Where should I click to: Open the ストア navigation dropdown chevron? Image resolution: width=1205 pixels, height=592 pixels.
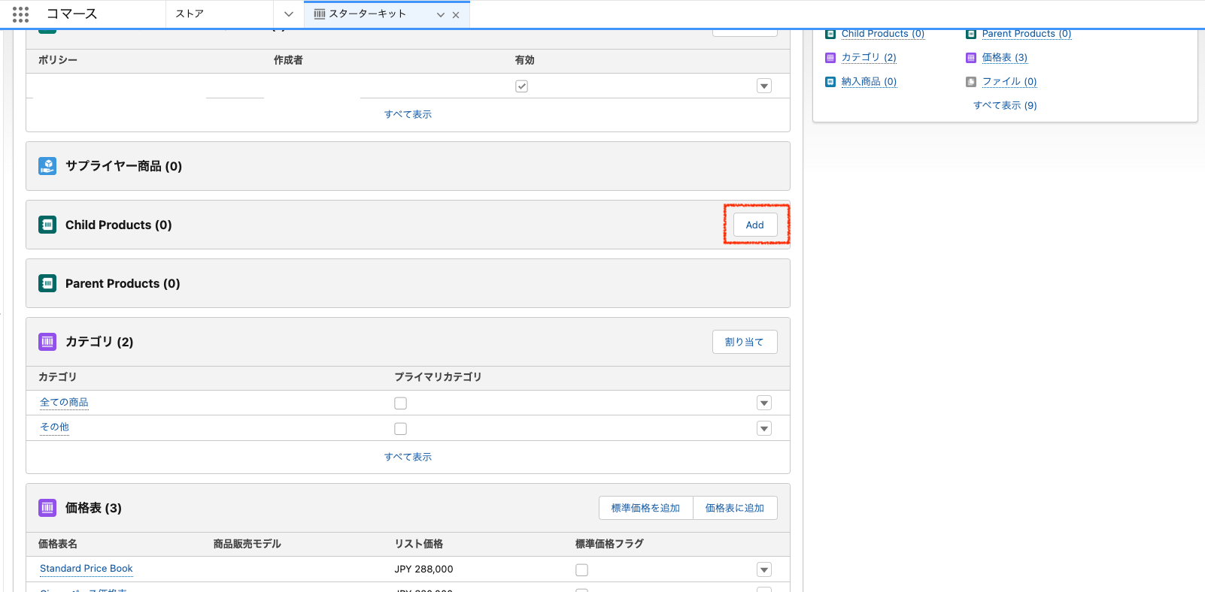tap(289, 14)
